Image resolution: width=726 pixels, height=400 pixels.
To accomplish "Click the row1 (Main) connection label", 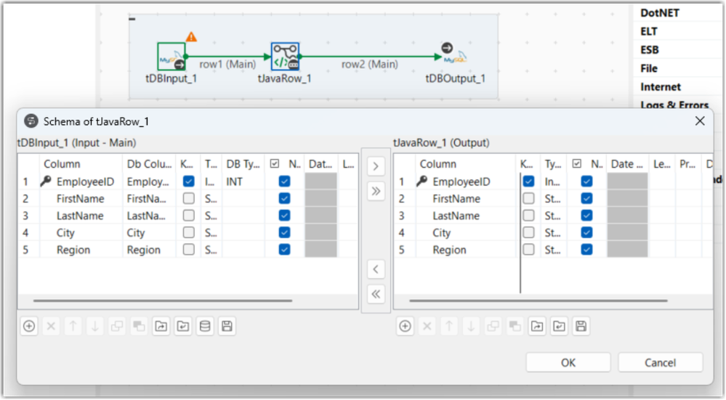I will tap(227, 65).
